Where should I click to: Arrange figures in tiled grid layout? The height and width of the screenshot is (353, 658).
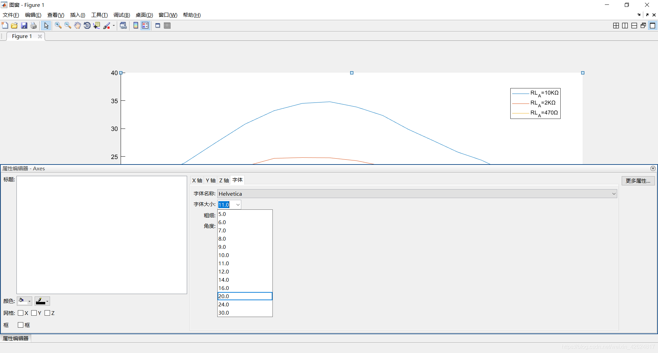tap(616, 25)
